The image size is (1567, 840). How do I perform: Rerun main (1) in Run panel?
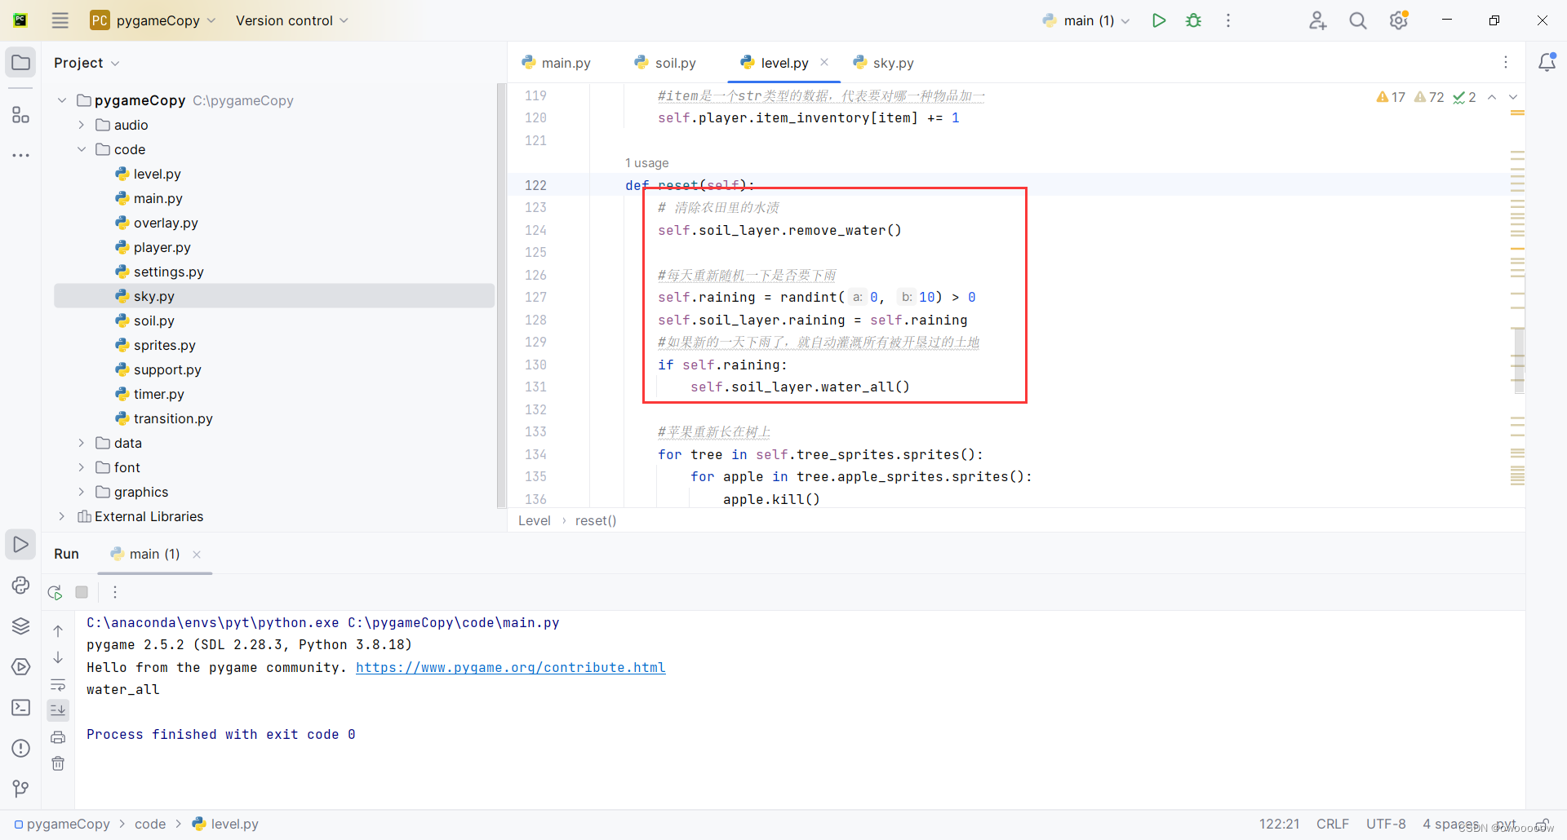(x=55, y=592)
